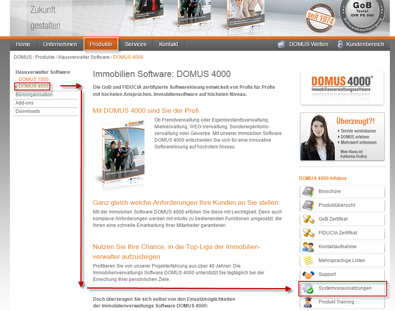395x311 pixels.
Task: Click the Kundenbereich lock icon
Action: 340,45
